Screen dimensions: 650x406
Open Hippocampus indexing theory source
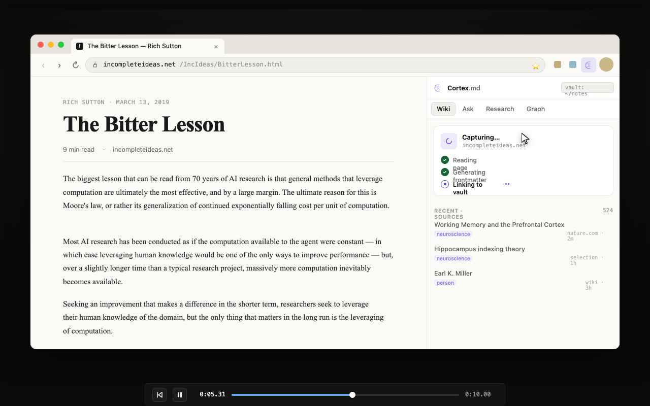tap(479, 249)
